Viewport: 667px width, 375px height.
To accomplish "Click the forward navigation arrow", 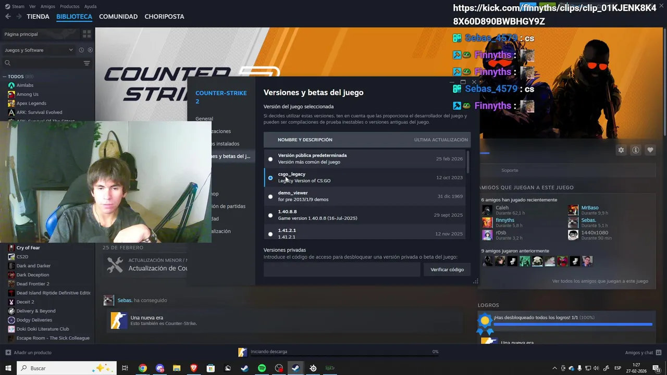I will [19, 17].
